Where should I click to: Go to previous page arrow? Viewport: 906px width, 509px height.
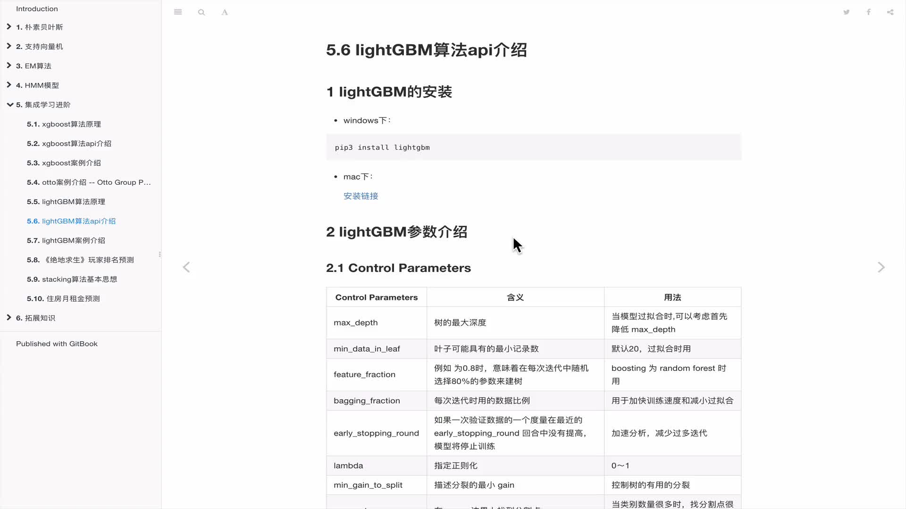[186, 267]
